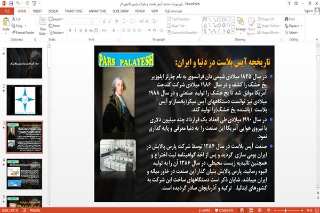This screenshot has height=213, width=320.
Task: Click the zoom in plus button
Action: tap(302, 210)
